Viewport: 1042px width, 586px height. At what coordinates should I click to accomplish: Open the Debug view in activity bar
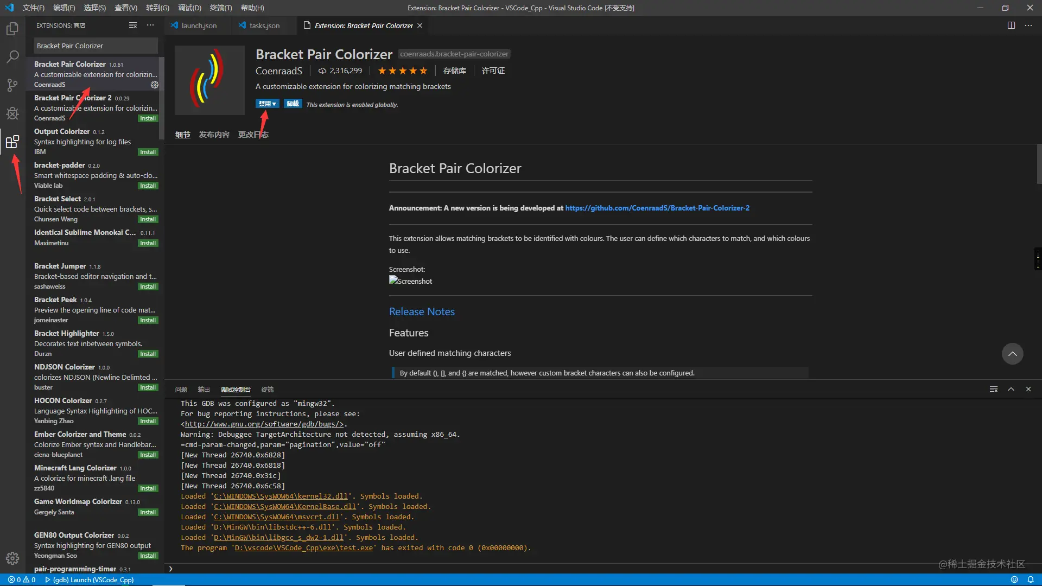[x=12, y=113]
